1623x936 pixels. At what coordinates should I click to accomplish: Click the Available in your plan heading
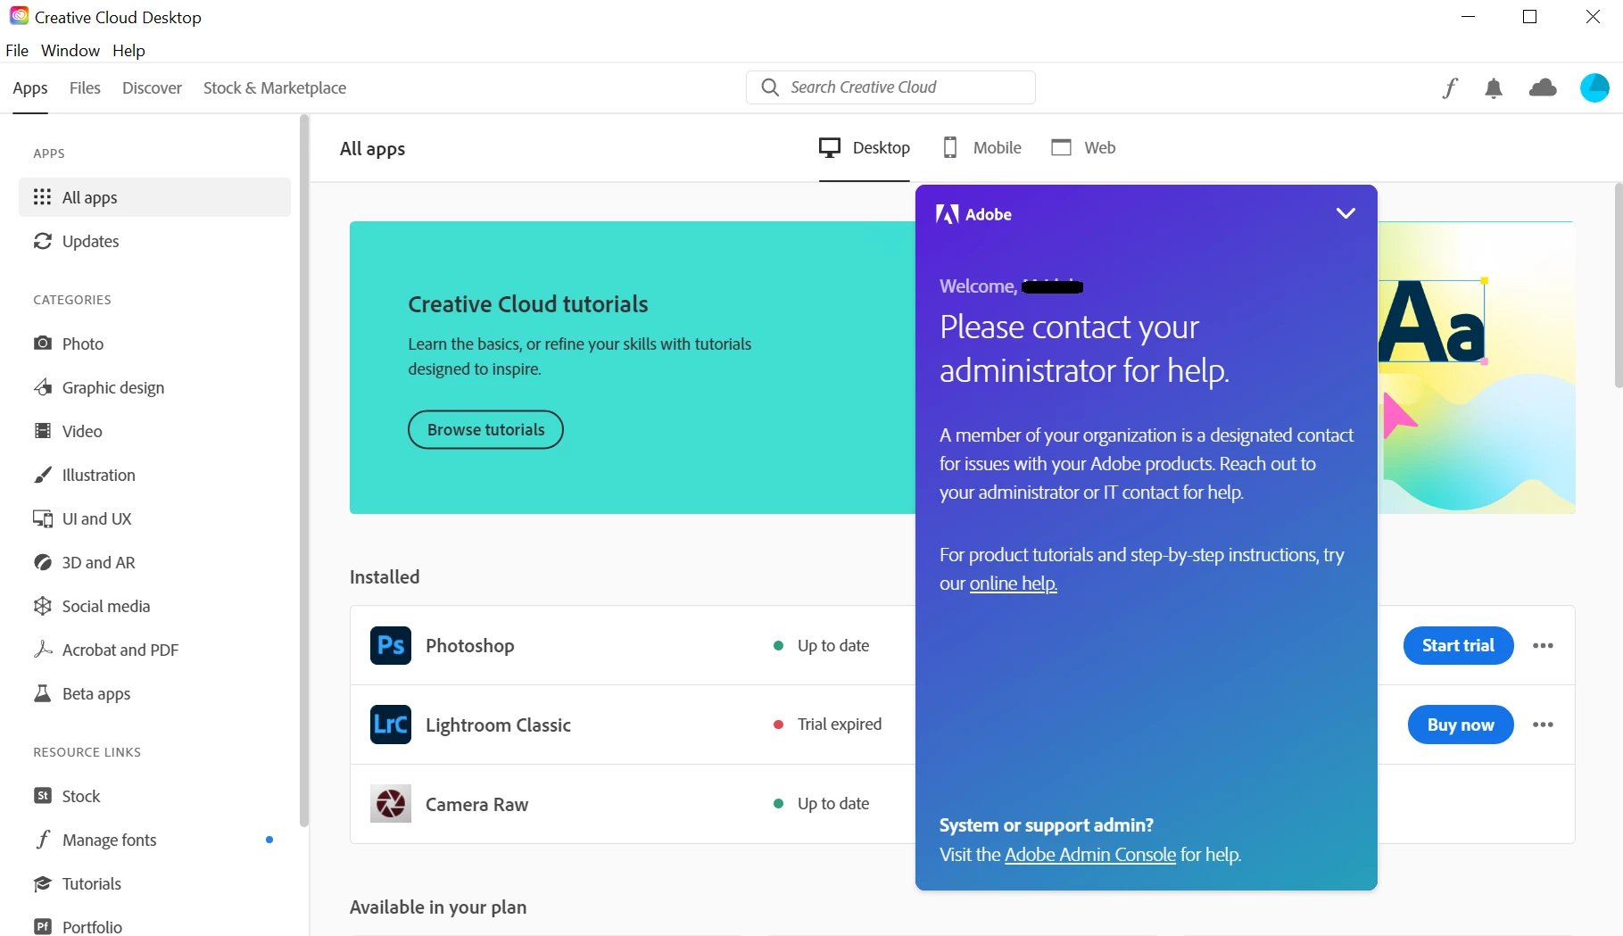438,907
